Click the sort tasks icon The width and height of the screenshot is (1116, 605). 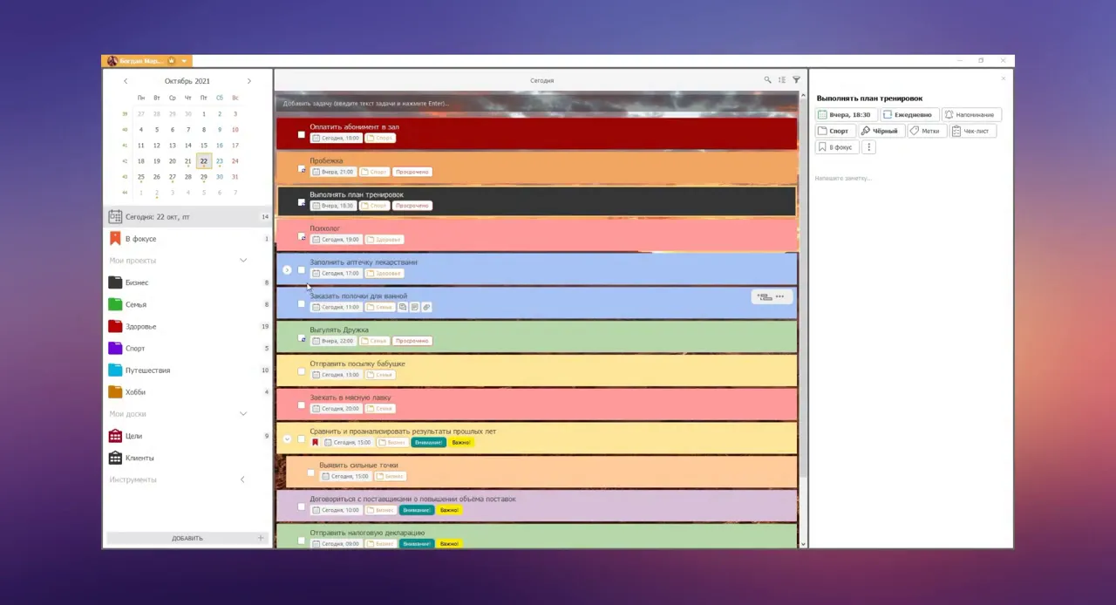[x=781, y=80]
